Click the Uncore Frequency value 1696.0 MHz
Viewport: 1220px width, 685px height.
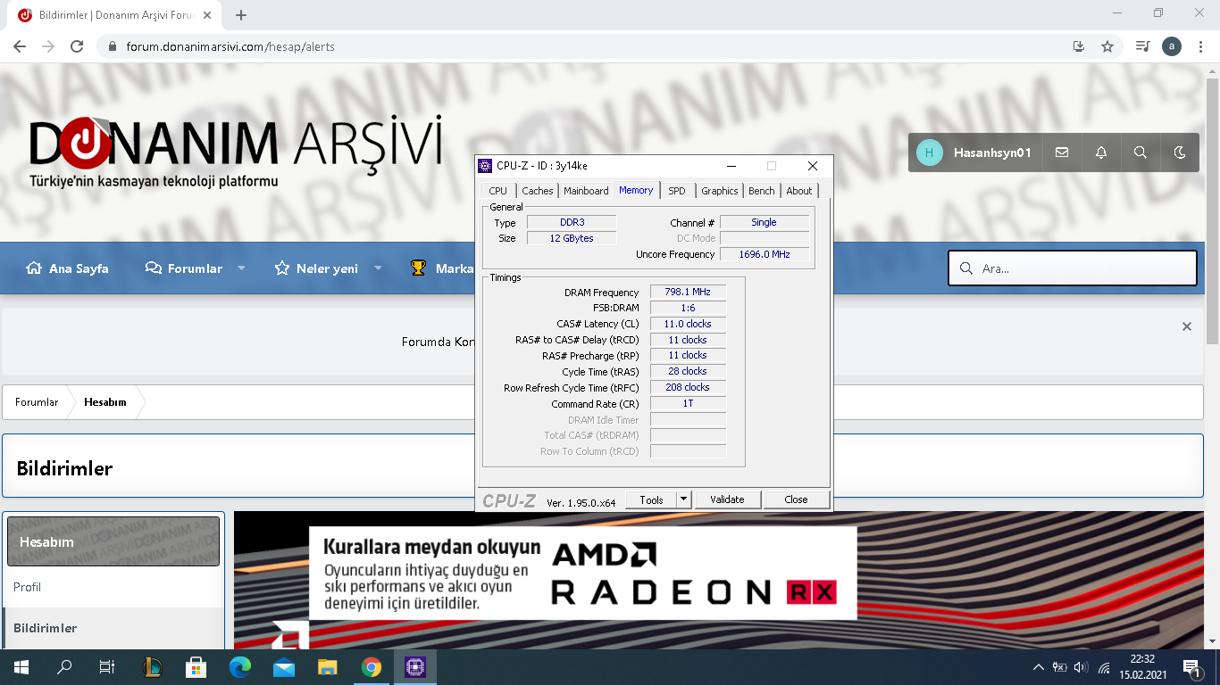click(765, 254)
